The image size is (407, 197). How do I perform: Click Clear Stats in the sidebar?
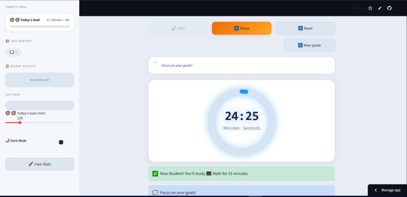[x=40, y=164]
